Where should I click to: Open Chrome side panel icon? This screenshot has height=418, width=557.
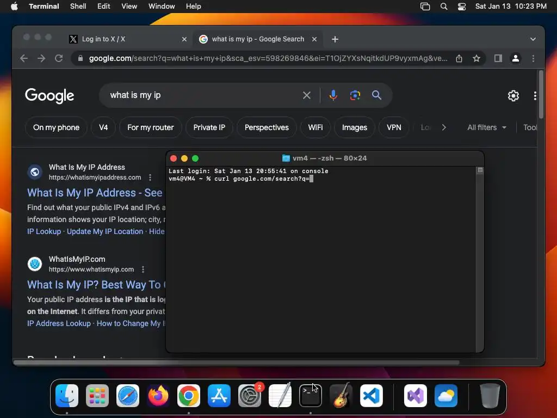click(x=498, y=58)
